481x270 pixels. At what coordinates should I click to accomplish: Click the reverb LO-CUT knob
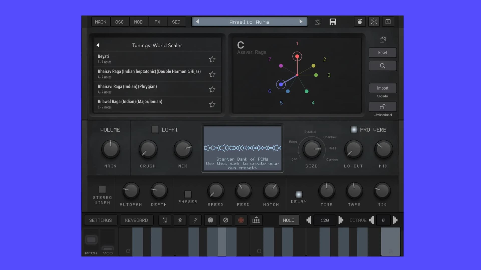pos(353,149)
